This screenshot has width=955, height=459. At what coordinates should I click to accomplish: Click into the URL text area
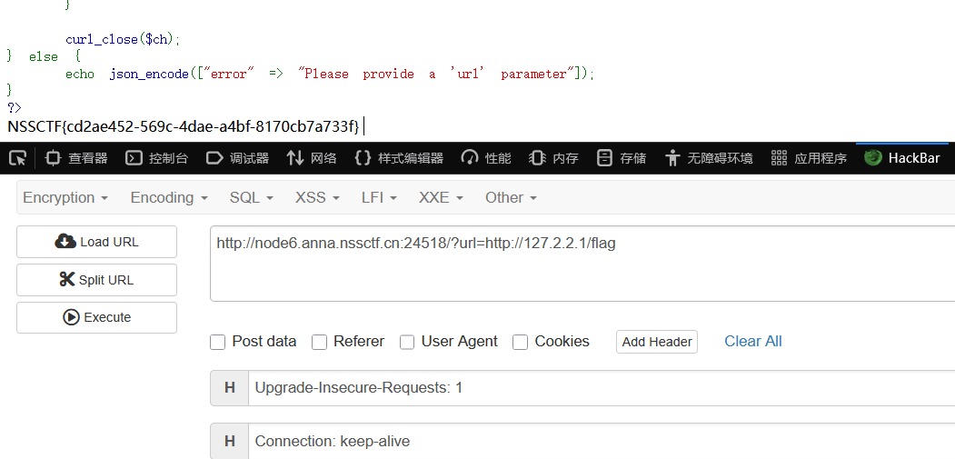582,264
